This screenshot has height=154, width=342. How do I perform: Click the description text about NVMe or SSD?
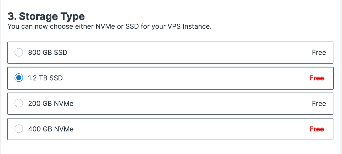109,27
